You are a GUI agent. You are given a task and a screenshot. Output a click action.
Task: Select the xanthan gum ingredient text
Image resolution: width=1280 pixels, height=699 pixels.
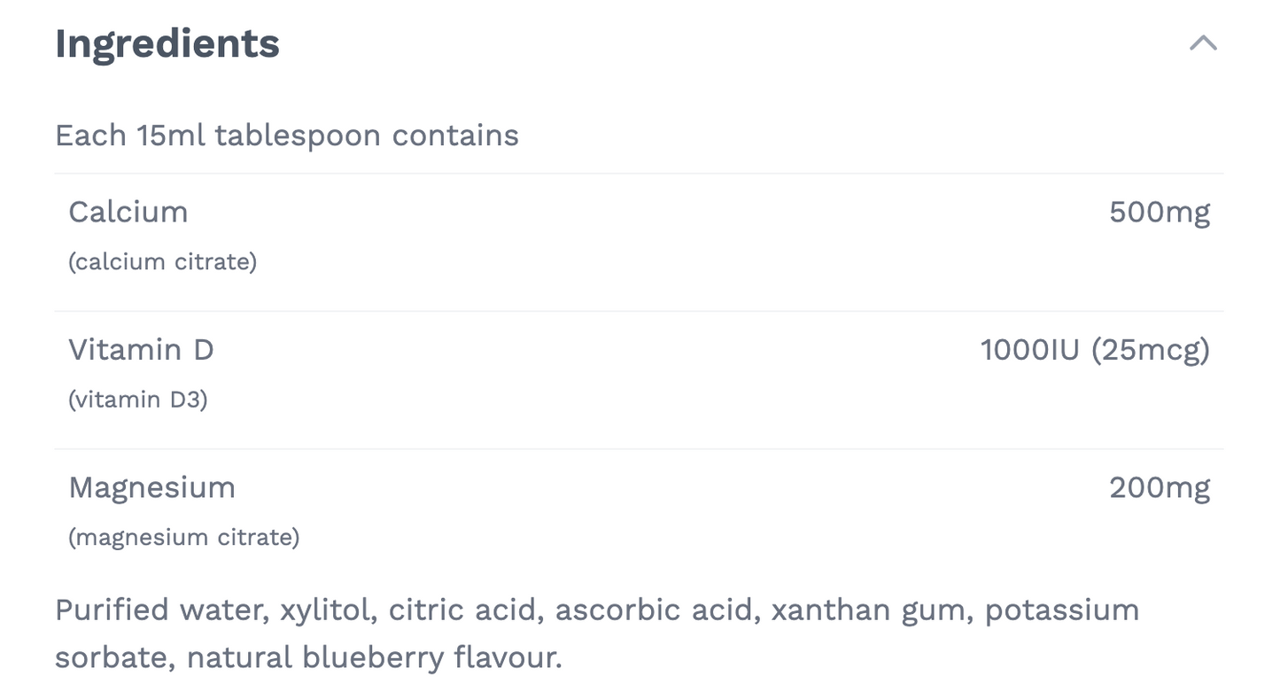click(868, 610)
